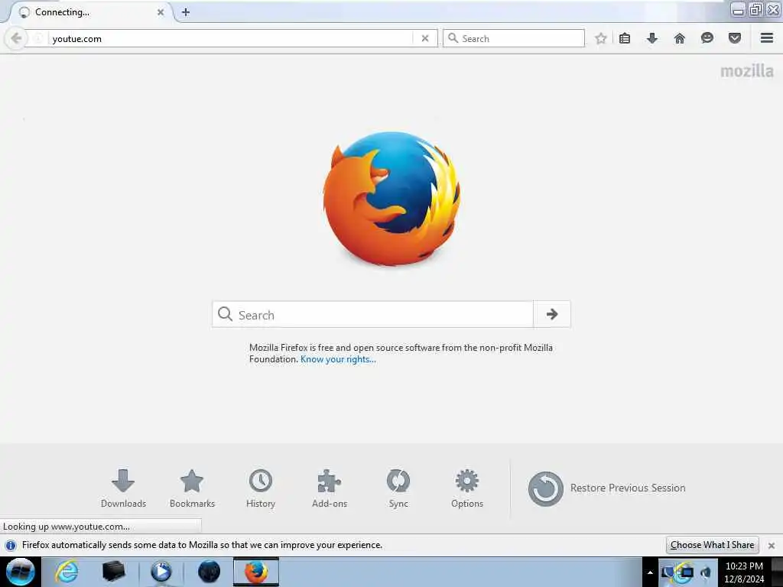Click the toolbar search magnifier icon

[x=453, y=38]
